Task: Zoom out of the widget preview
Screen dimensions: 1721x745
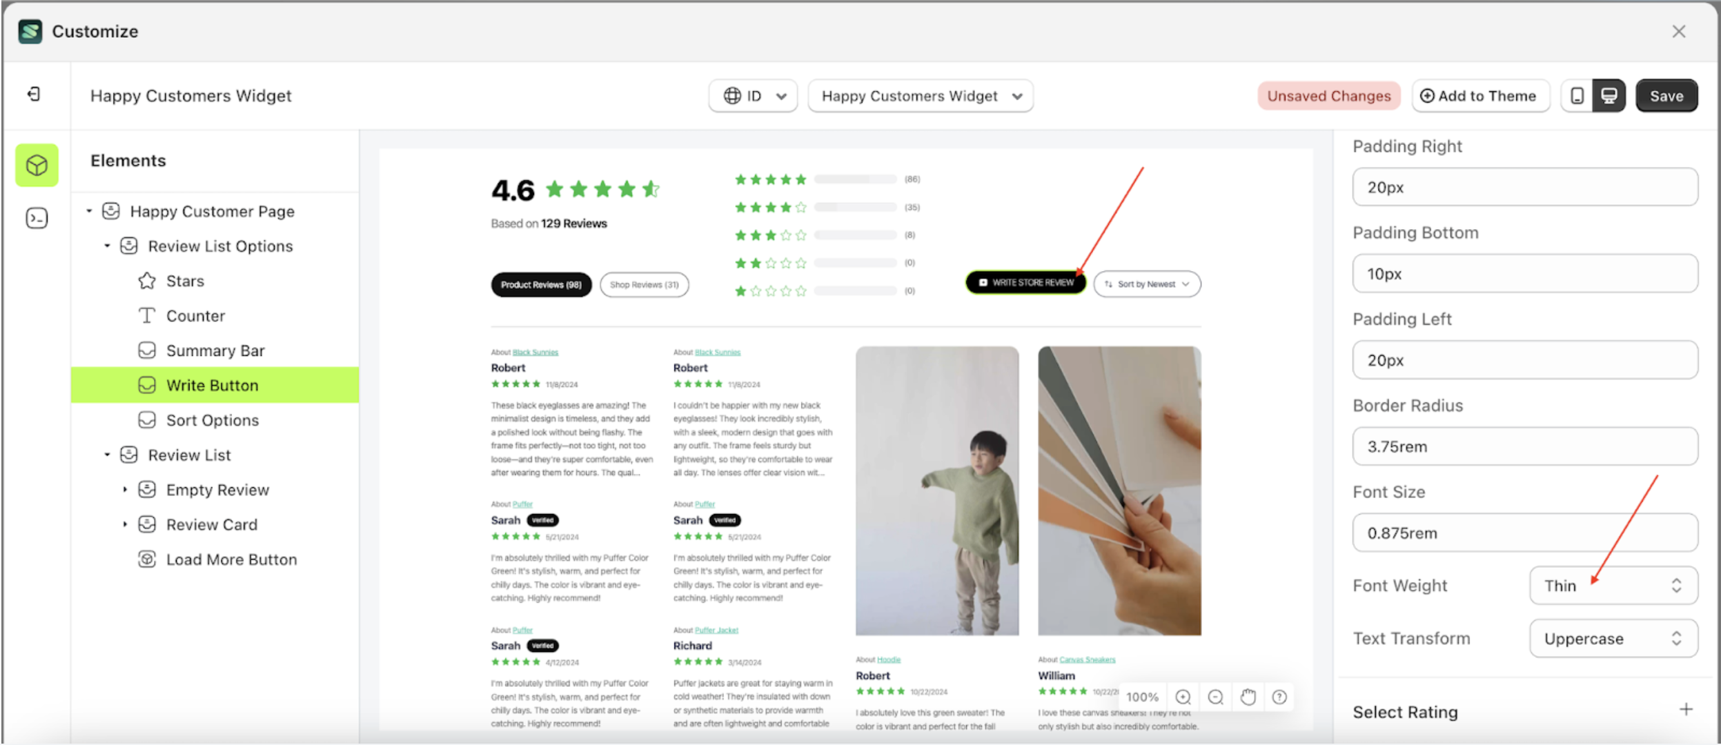Action: (1216, 697)
